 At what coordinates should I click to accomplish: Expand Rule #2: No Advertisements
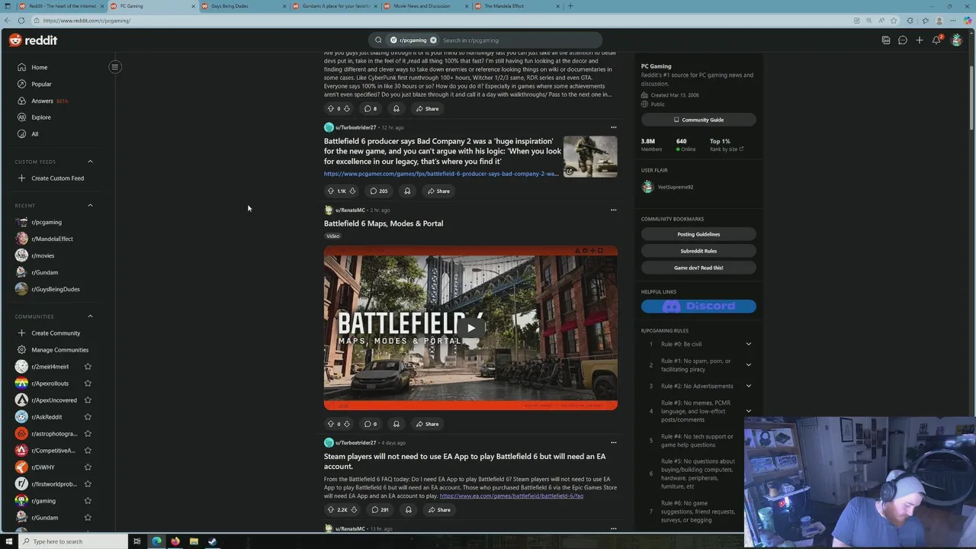tap(748, 386)
